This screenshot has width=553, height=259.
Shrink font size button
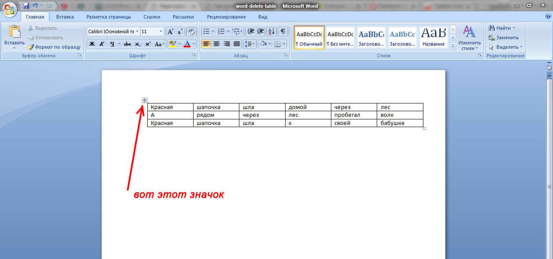point(180,31)
